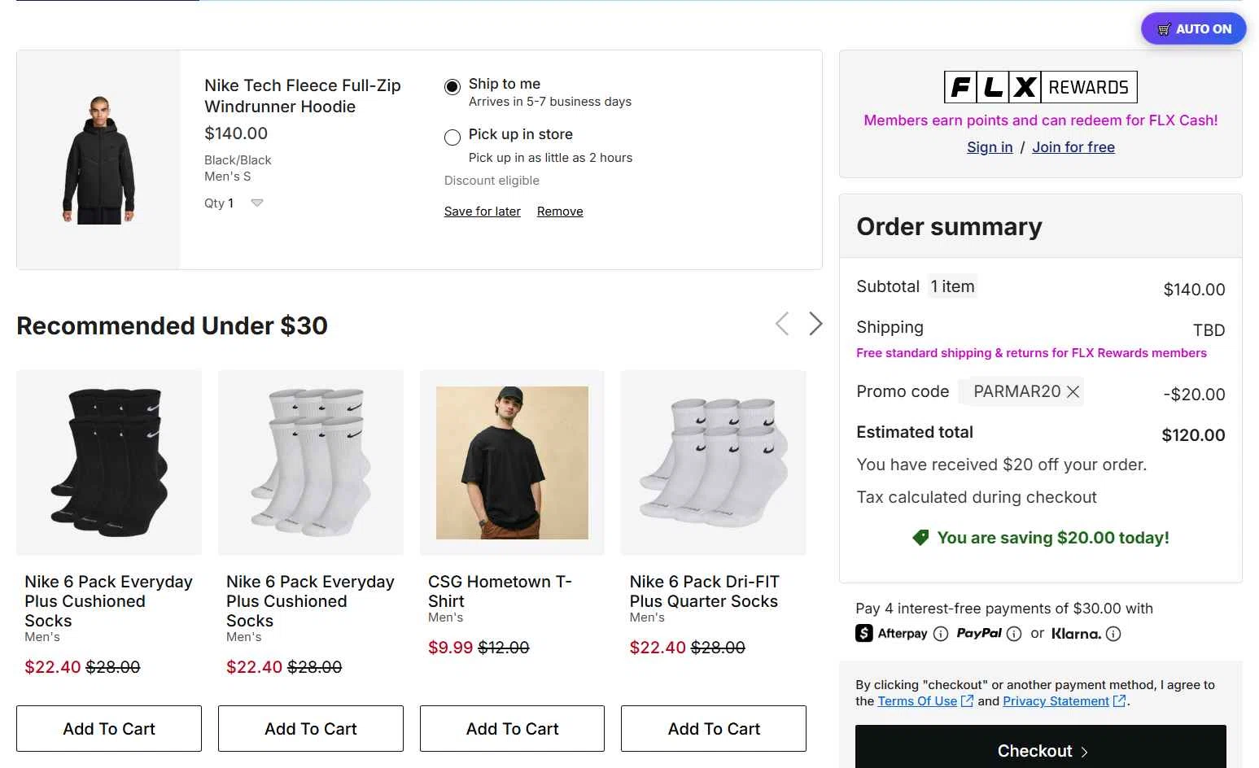Add CSG Hometown T-Shirt to cart
This screenshot has height=768, width=1259.
click(512, 729)
